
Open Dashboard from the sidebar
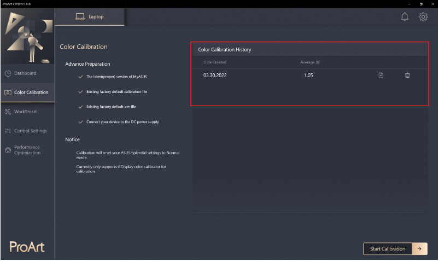27,73
